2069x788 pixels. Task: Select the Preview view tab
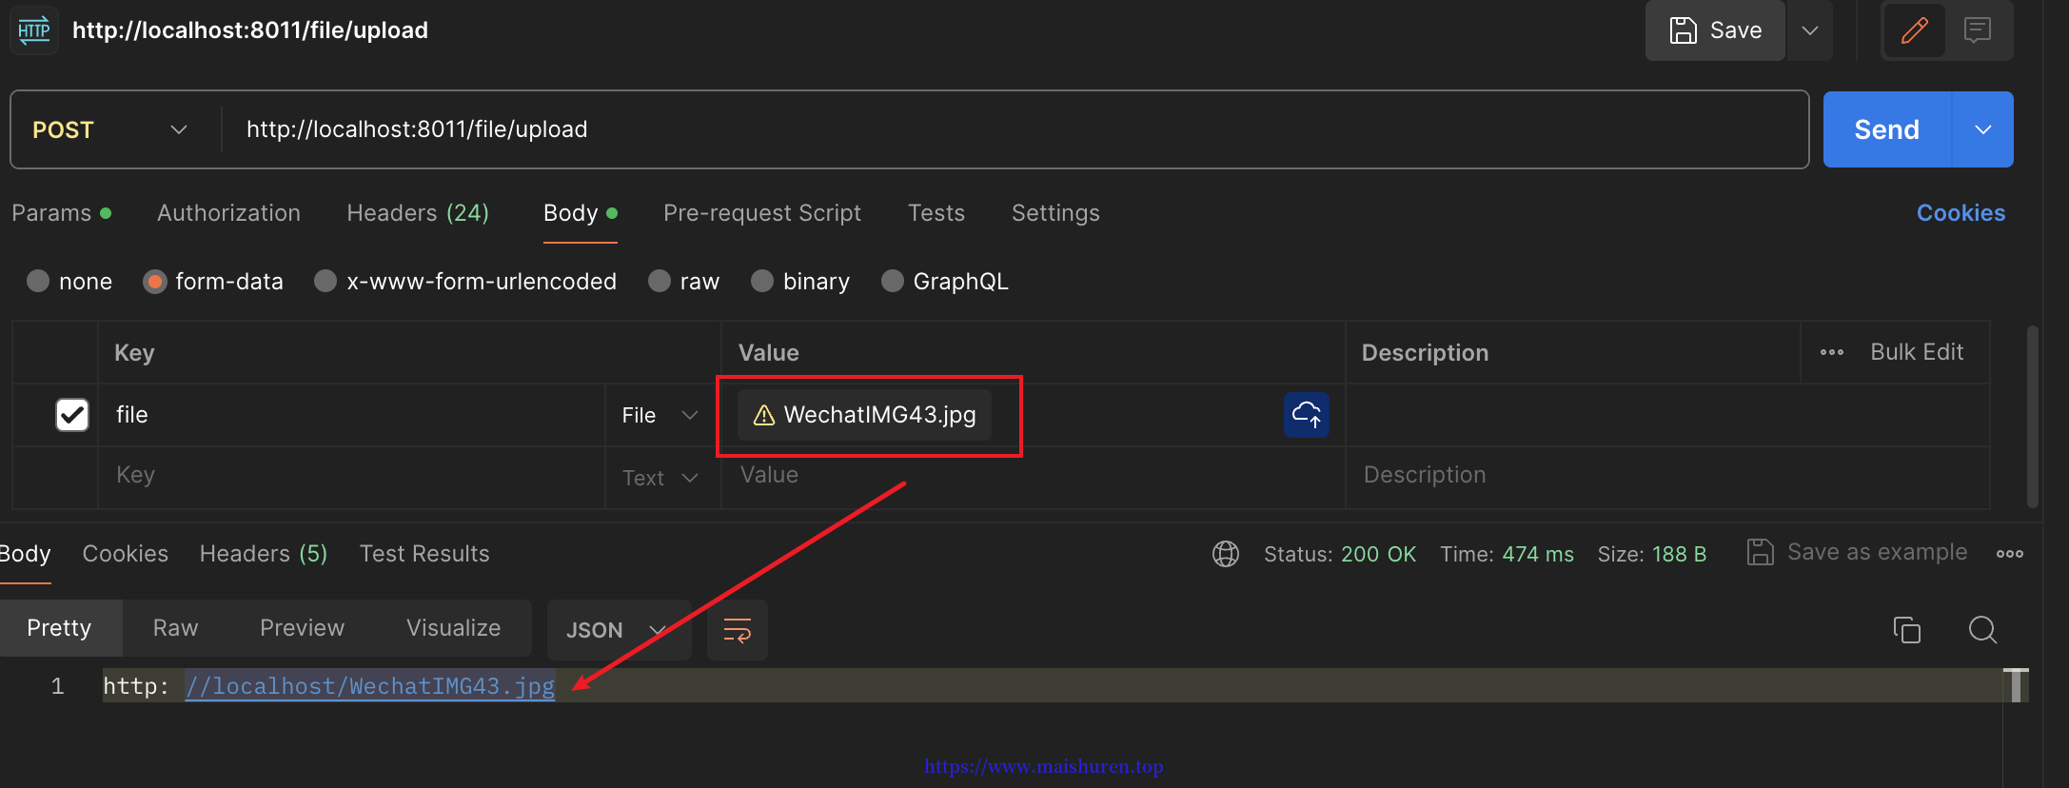(x=303, y=628)
